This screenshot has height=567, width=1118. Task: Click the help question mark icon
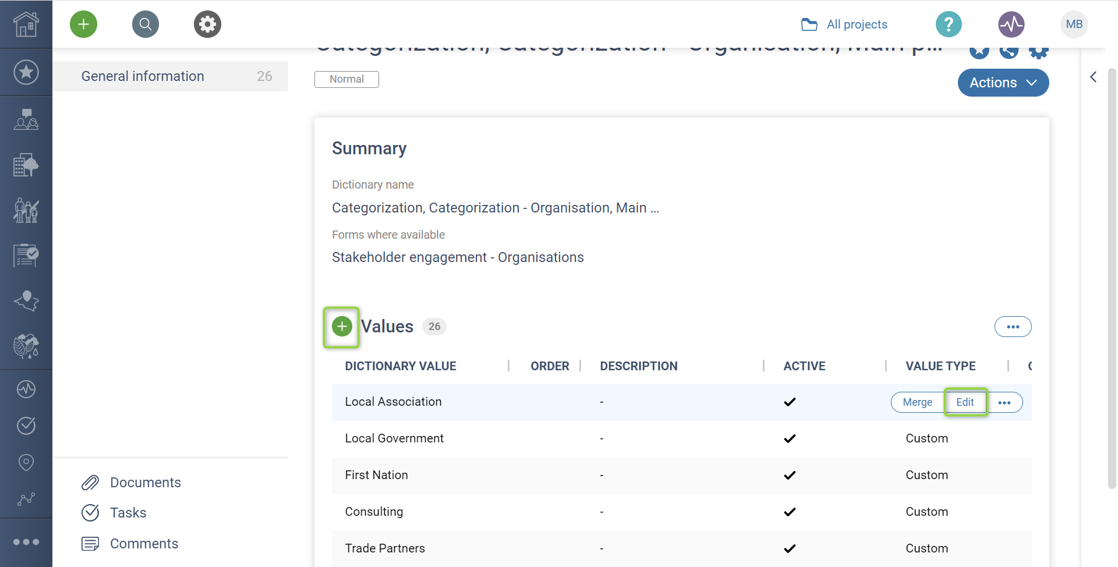(949, 24)
